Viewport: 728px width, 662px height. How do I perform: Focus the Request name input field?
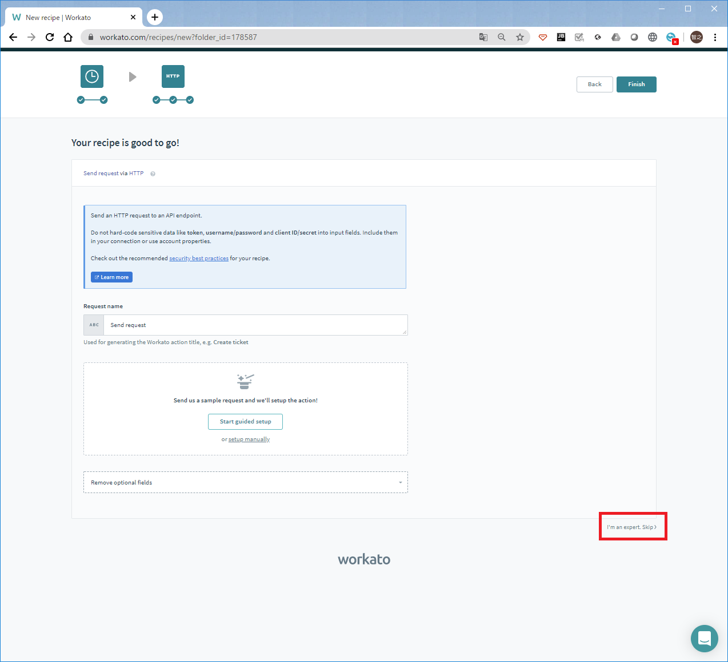pos(255,325)
